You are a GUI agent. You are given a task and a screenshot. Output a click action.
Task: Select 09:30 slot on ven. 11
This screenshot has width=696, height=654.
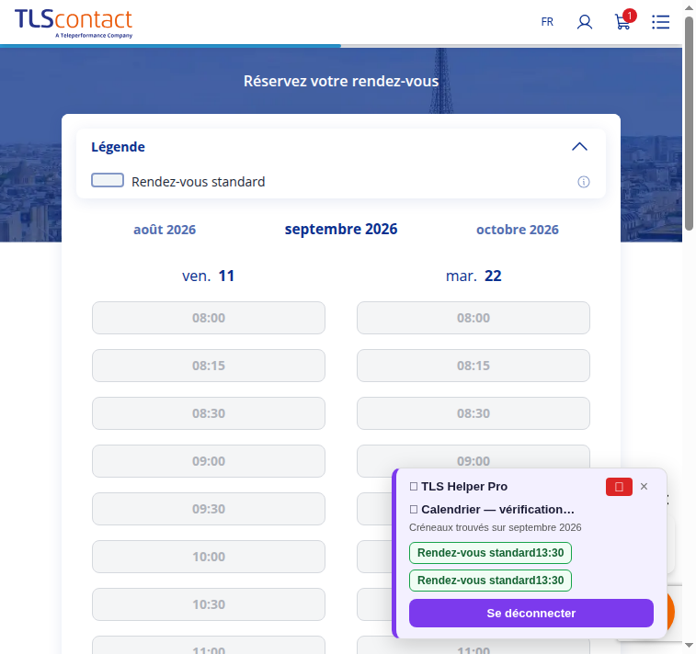pos(209,509)
